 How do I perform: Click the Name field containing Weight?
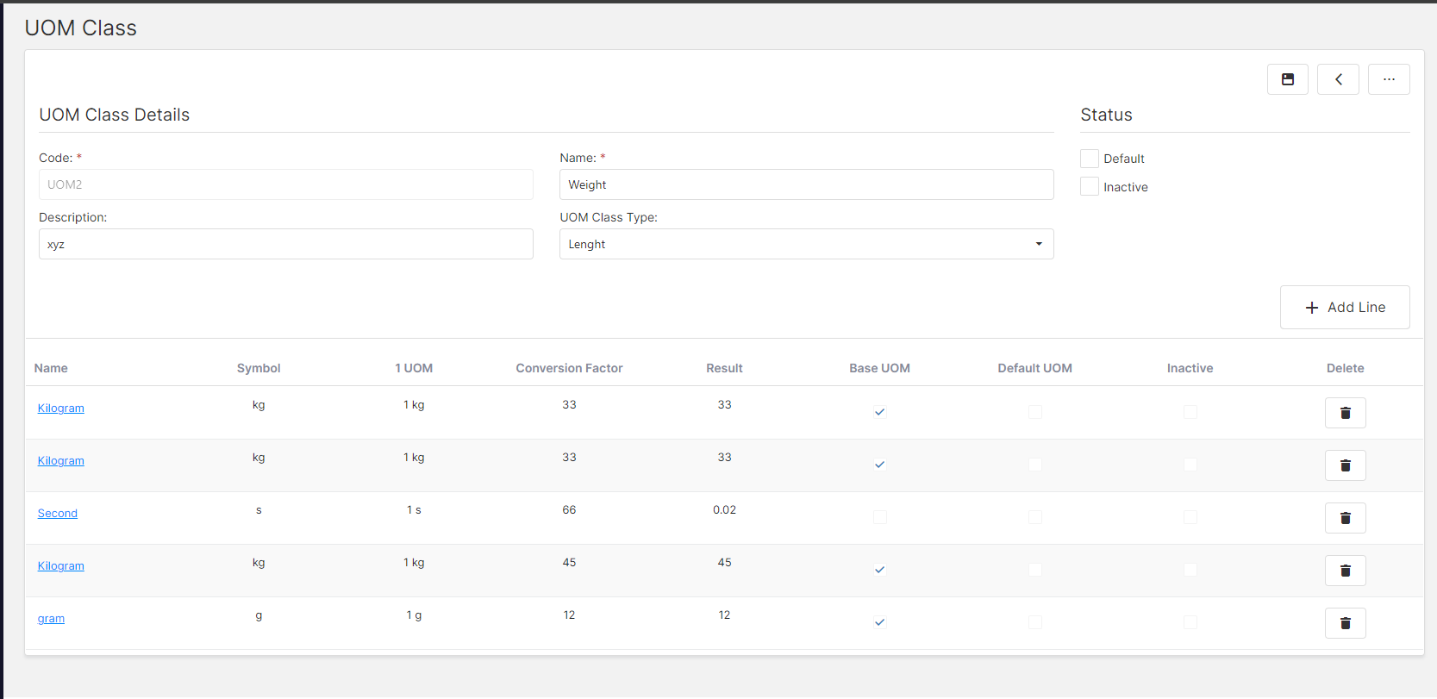(806, 184)
